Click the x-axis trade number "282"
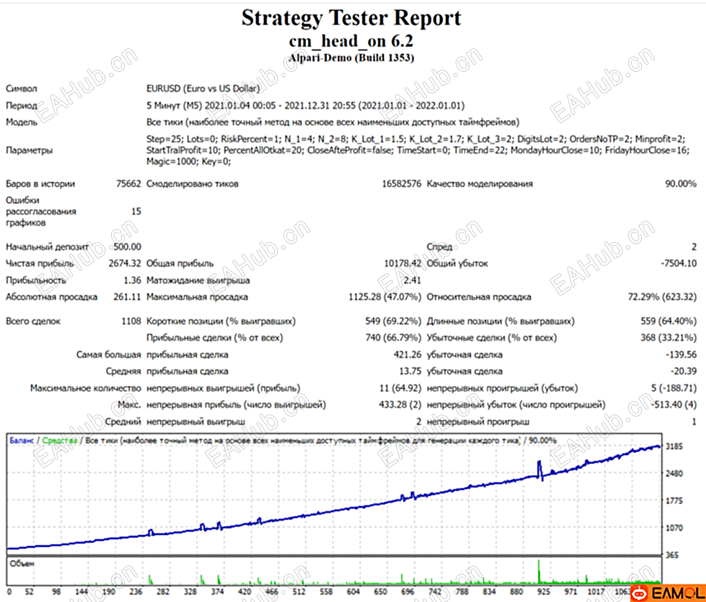This screenshot has width=706, height=602. click(x=163, y=591)
